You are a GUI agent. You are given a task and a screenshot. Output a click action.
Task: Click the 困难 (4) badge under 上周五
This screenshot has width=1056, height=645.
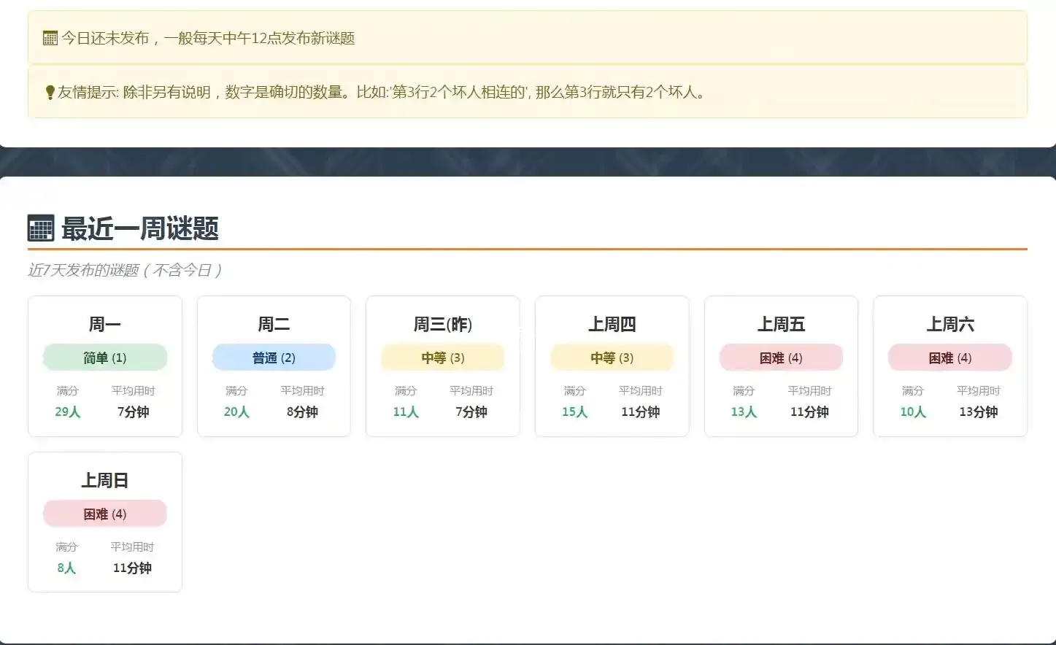pos(781,358)
